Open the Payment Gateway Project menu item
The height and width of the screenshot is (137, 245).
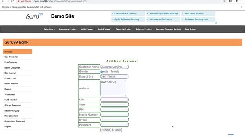[168, 29]
